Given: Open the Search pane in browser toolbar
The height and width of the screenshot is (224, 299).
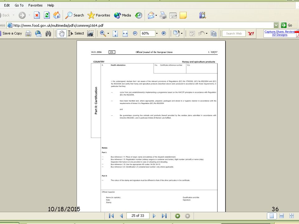Looking at the screenshot, I should tap(74, 15).
